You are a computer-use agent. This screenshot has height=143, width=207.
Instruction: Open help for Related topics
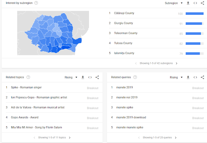click(x=28, y=77)
